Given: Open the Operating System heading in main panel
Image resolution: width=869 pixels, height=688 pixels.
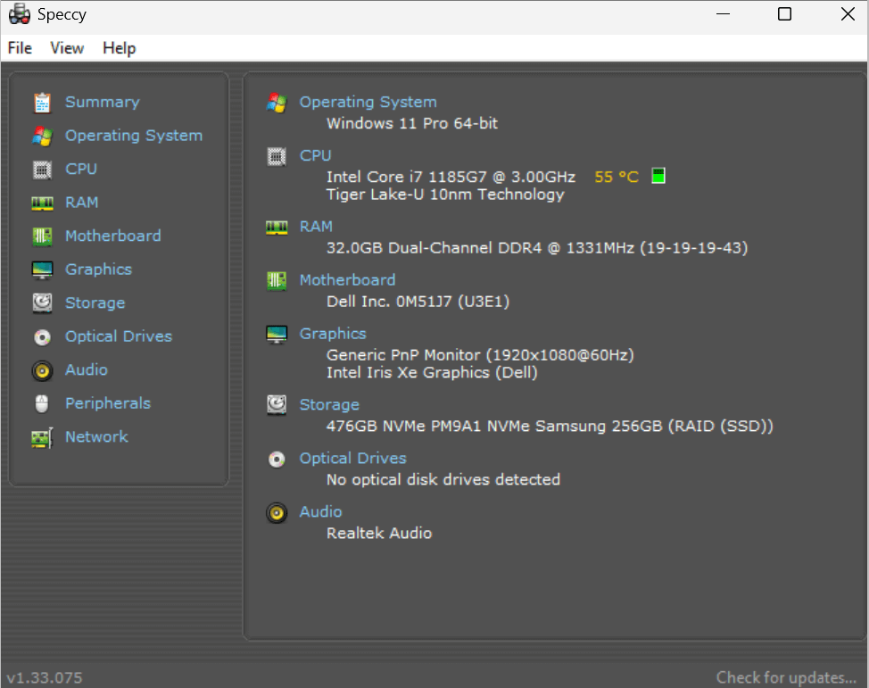Looking at the screenshot, I should click(368, 102).
